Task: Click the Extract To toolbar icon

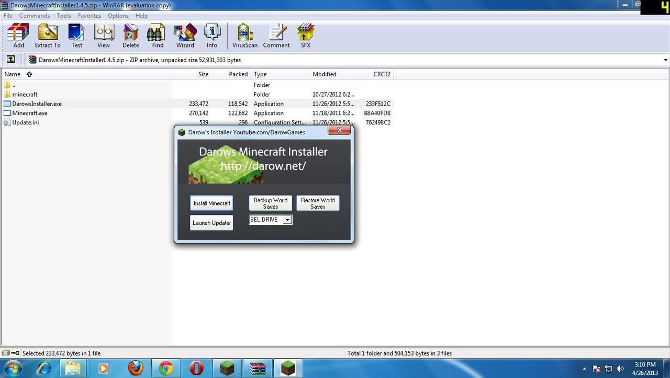Action: (x=48, y=36)
